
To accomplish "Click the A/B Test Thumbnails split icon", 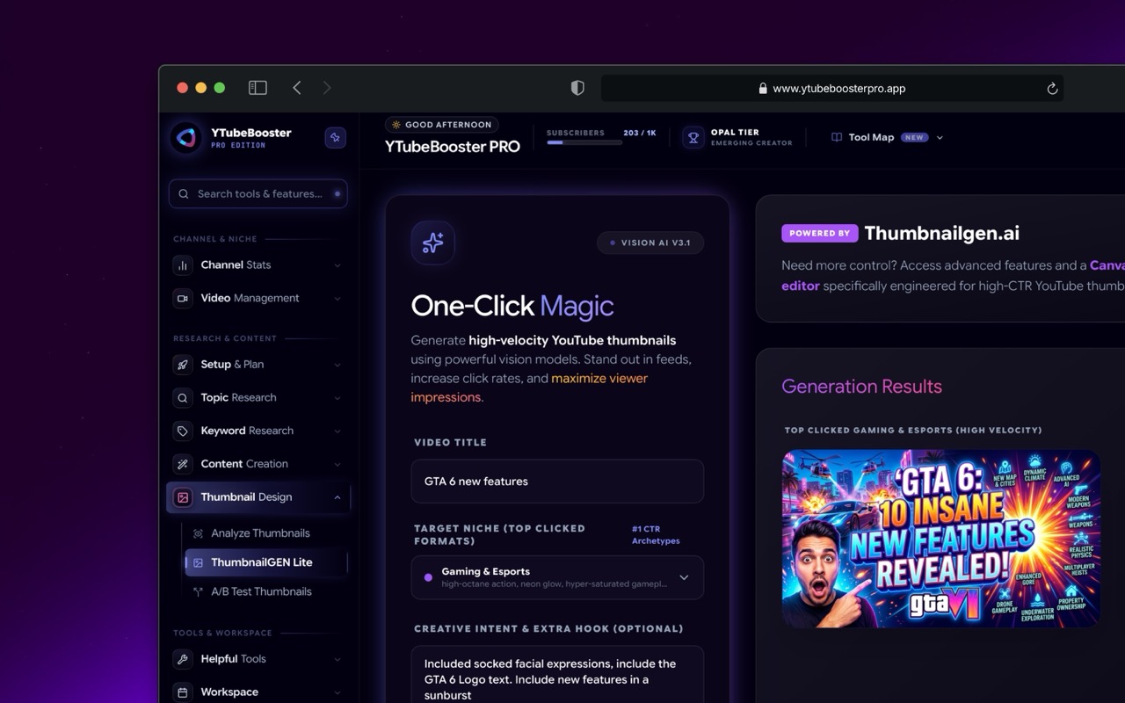I will point(198,592).
